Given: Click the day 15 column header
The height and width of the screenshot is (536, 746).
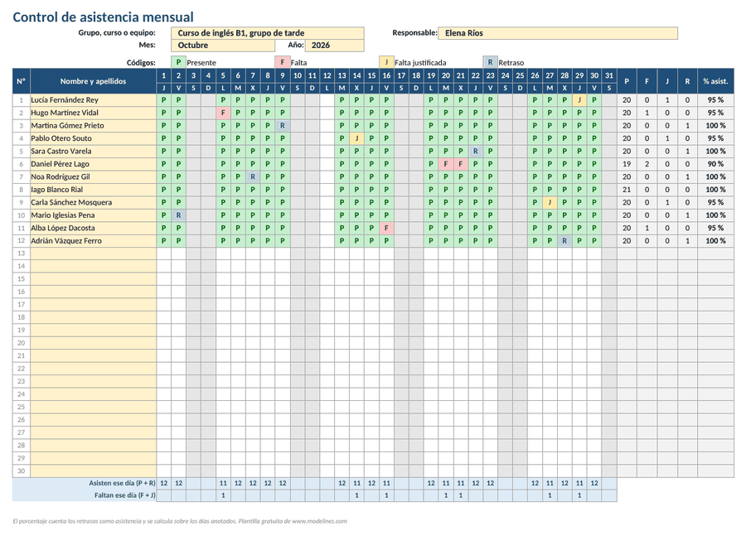Looking at the screenshot, I should pos(371,75).
